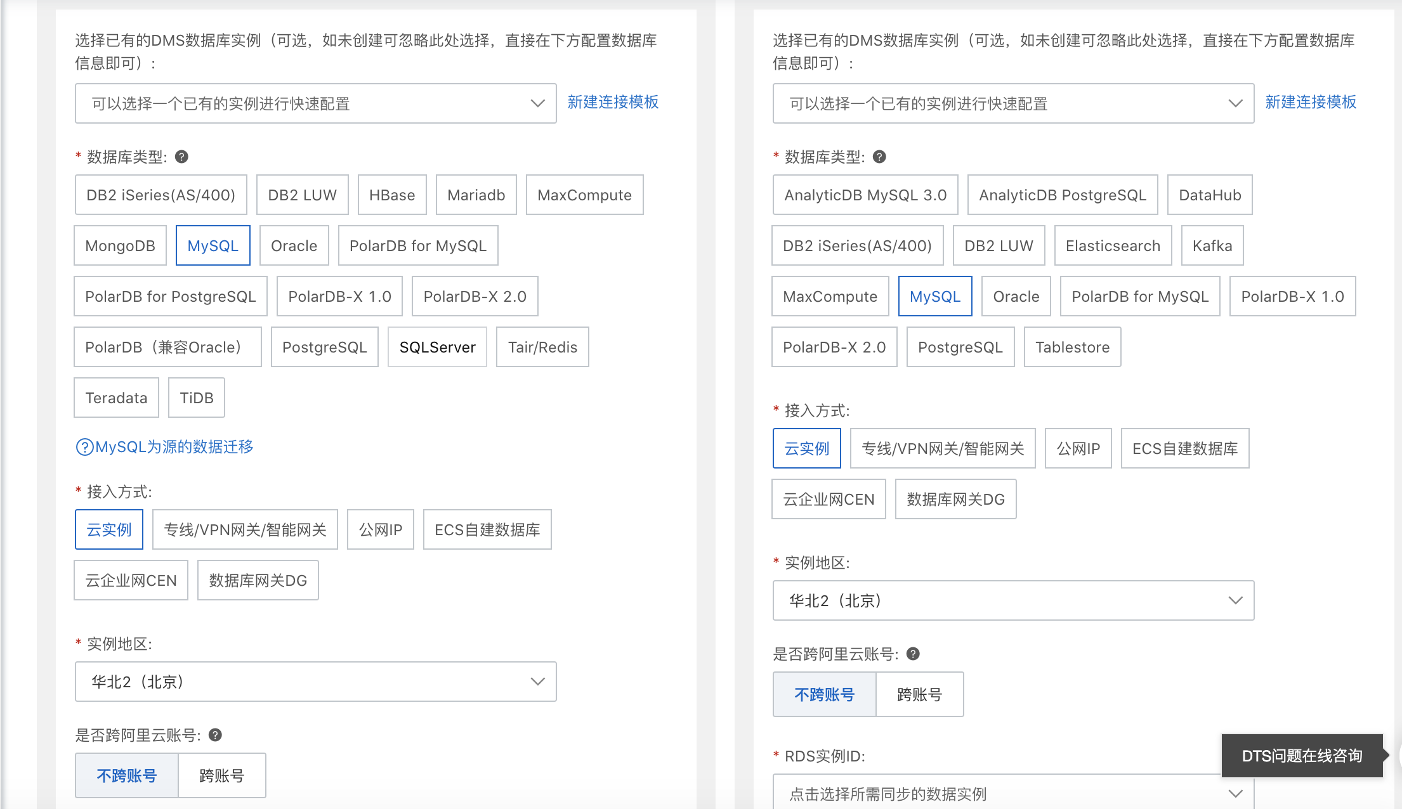This screenshot has height=809, width=1402.
Task: Select target AnalyticDB MySQL 3.0 type
Action: 865,195
